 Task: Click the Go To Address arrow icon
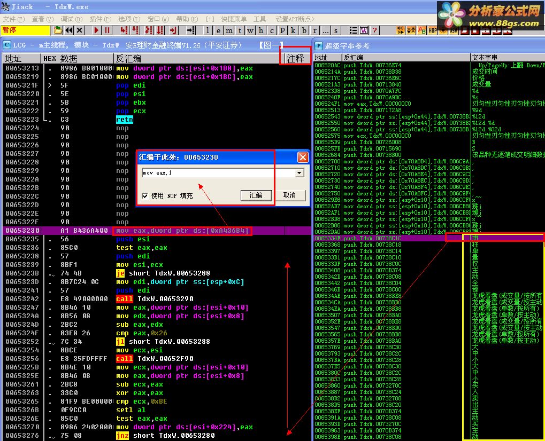coord(191,30)
